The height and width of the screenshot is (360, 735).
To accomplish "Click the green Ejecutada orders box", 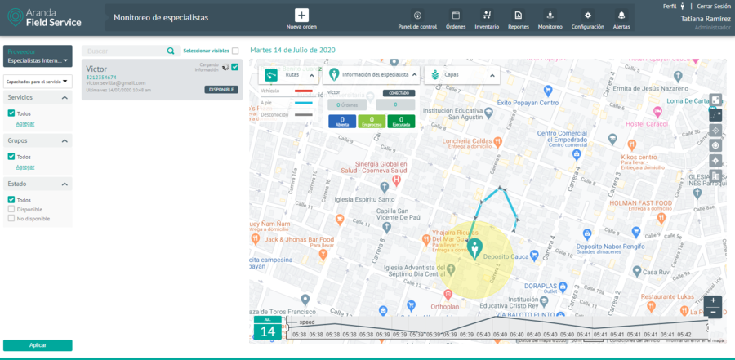I will coord(401,122).
